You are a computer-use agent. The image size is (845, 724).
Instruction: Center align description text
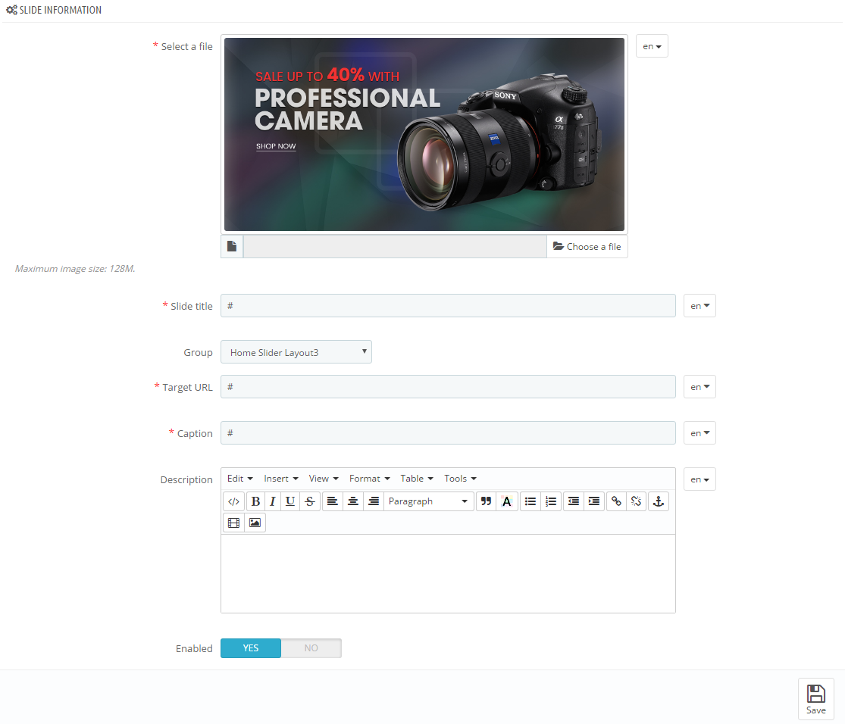tap(353, 501)
